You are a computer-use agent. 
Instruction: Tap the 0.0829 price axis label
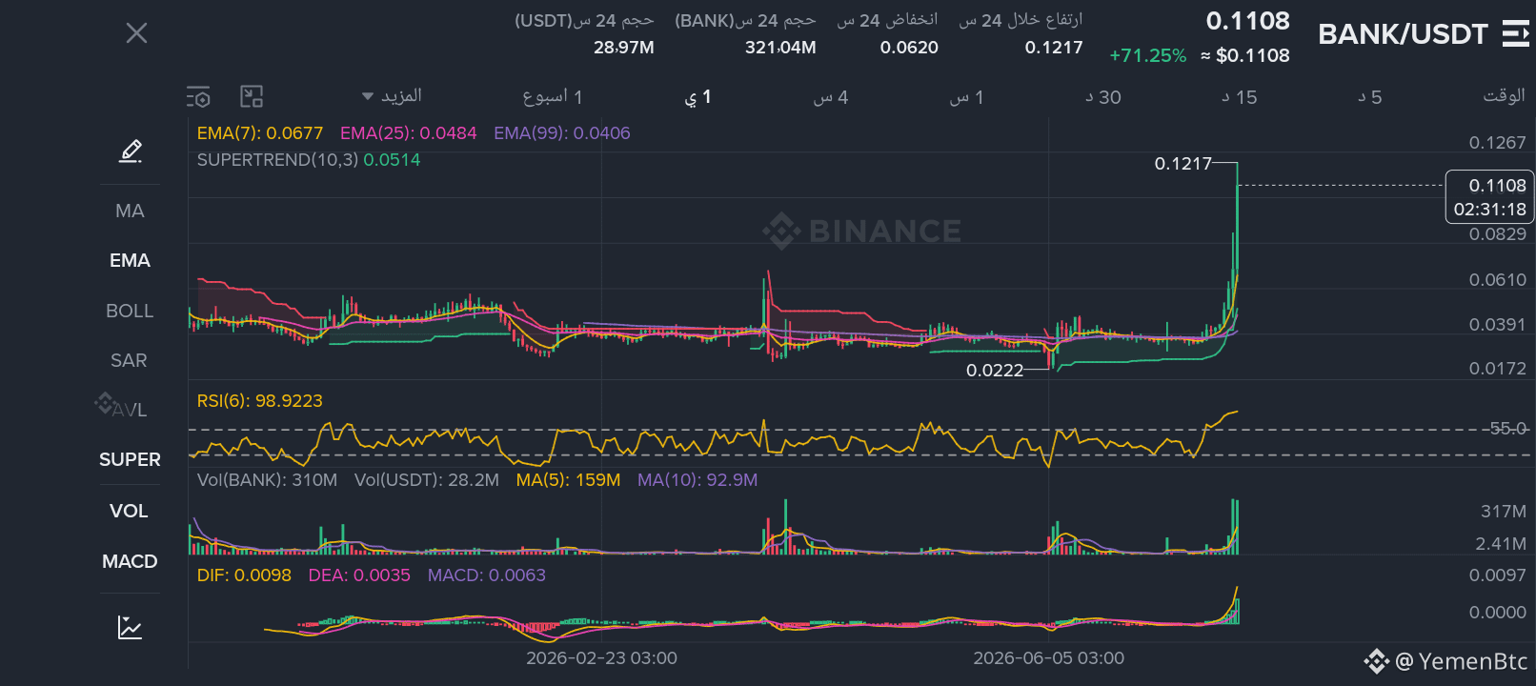[x=1497, y=234]
